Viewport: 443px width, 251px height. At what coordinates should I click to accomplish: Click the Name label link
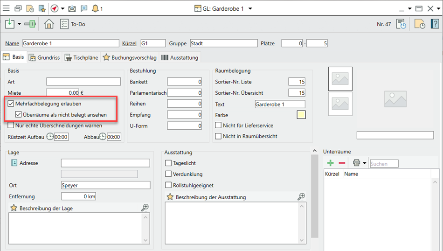13,43
